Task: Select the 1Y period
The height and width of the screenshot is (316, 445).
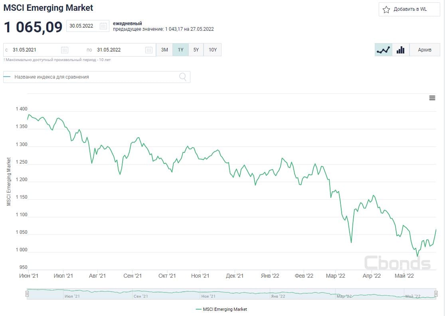Action: tap(180, 50)
